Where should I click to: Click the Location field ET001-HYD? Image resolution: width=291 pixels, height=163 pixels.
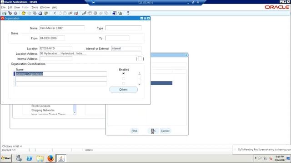click(x=56, y=48)
